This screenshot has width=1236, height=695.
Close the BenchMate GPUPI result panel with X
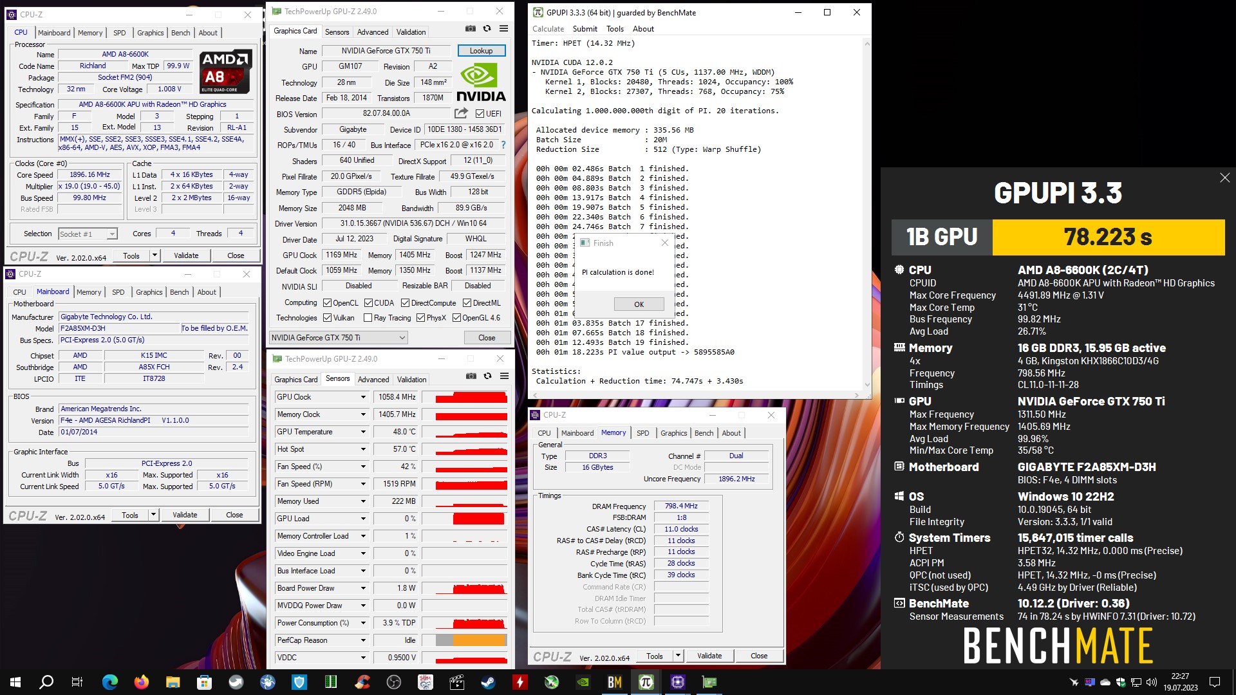(x=1224, y=178)
